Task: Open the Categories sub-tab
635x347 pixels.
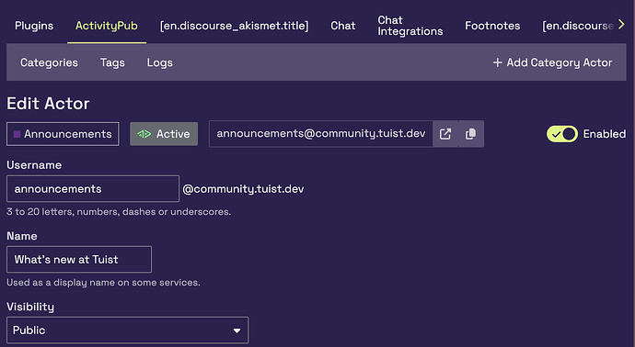Action: pos(49,62)
